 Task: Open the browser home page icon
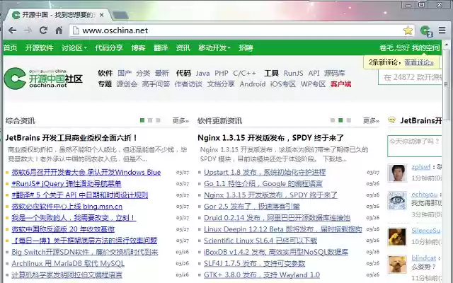coord(59,30)
